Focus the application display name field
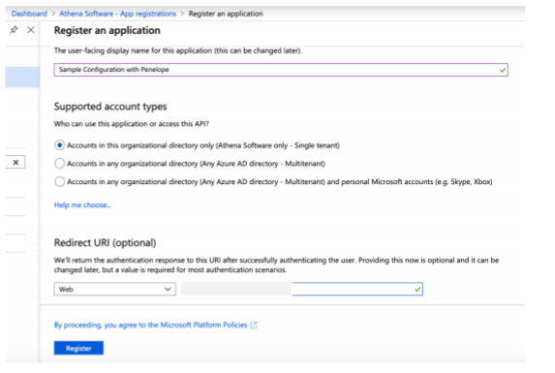The height and width of the screenshot is (373, 555). pyautogui.click(x=281, y=70)
